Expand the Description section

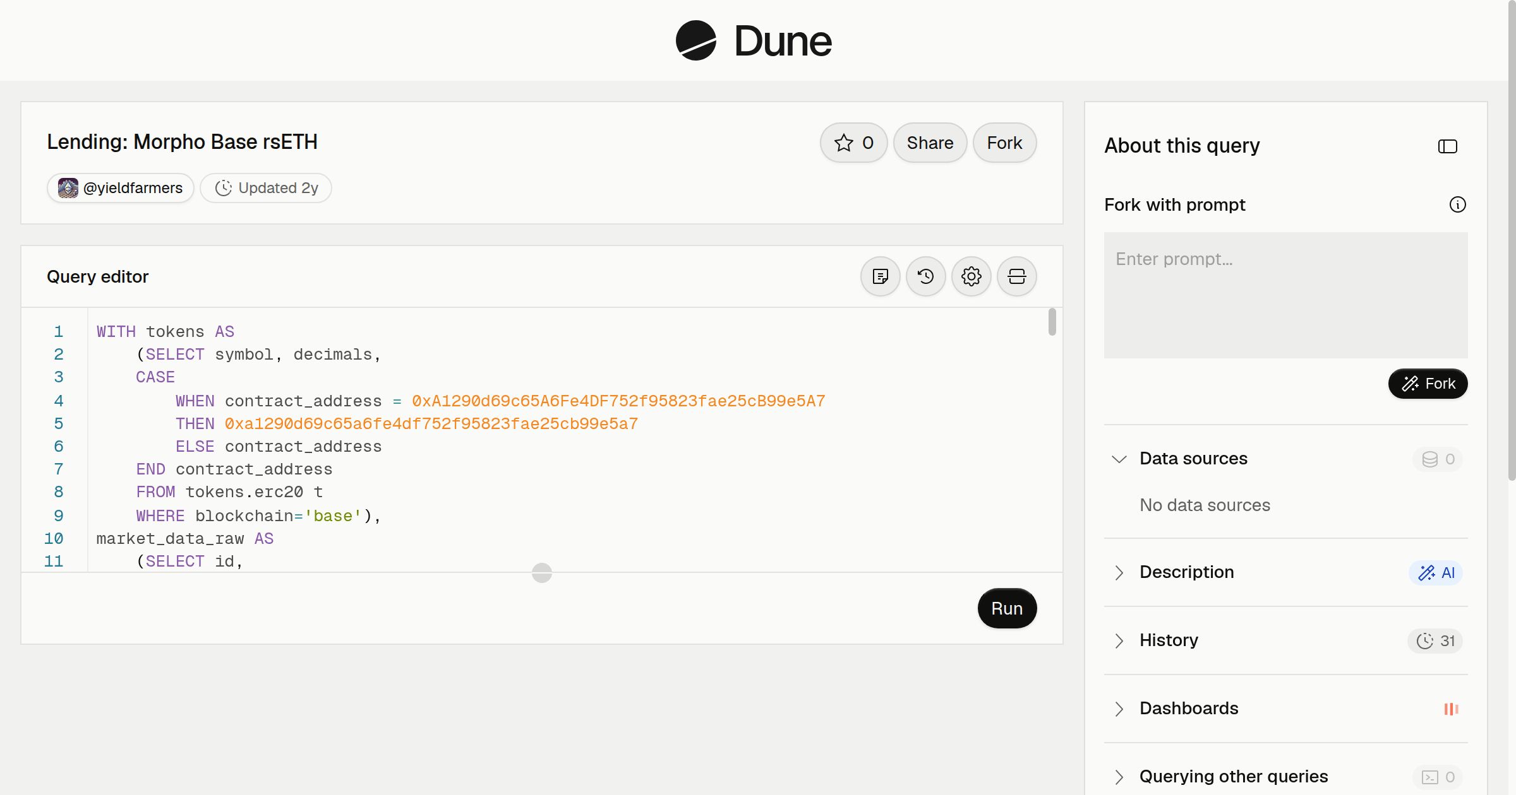(1119, 572)
